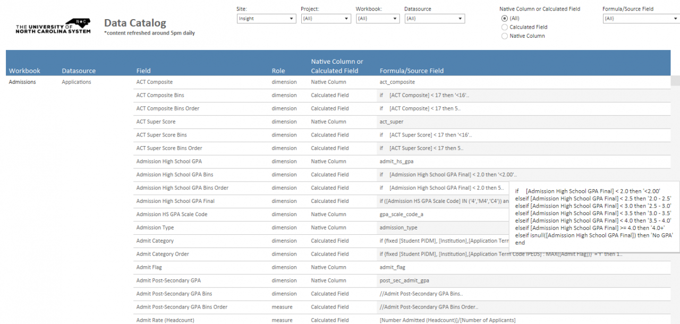
Task: Select the Admit Rate (Headcount) row
Action: click(164, 320)
